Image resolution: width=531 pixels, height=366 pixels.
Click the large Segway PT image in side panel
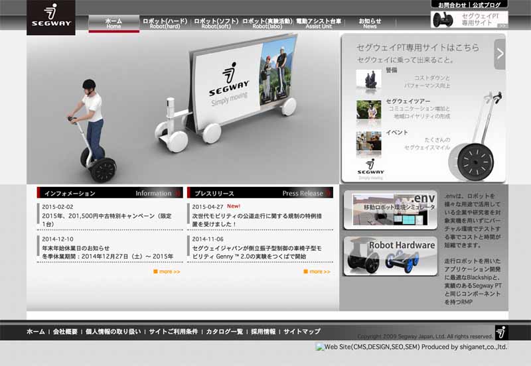pos(474,135)
